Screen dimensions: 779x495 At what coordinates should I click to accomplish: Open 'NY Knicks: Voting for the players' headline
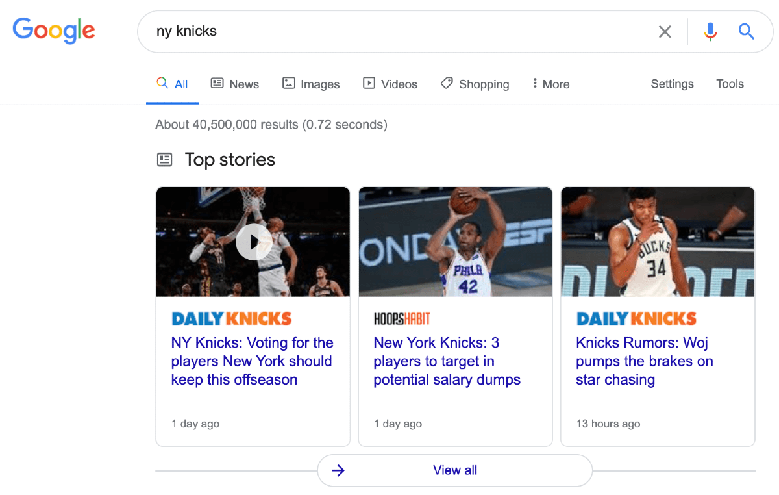pyautogui.click(x=252, y=361)
